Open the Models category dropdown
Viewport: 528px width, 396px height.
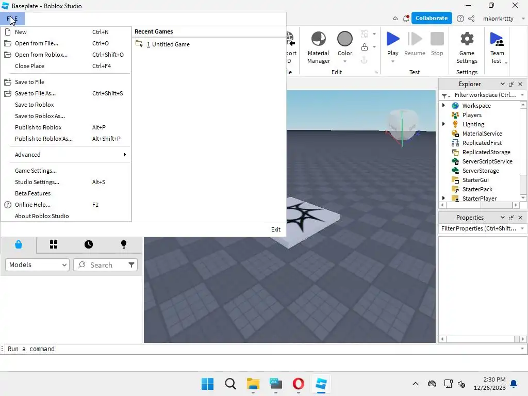click(x=37, y=265)
